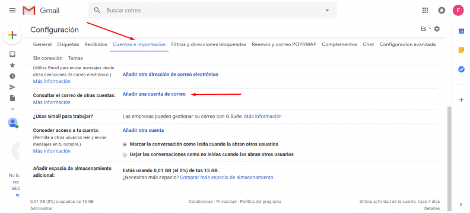The height and width of the screenshot is (213, 470).
Task: Focus the Buscar correo search field
Action: [x=213, y=11]
